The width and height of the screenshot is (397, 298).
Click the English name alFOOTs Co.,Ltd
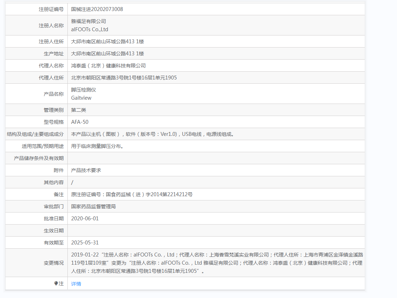90,29
